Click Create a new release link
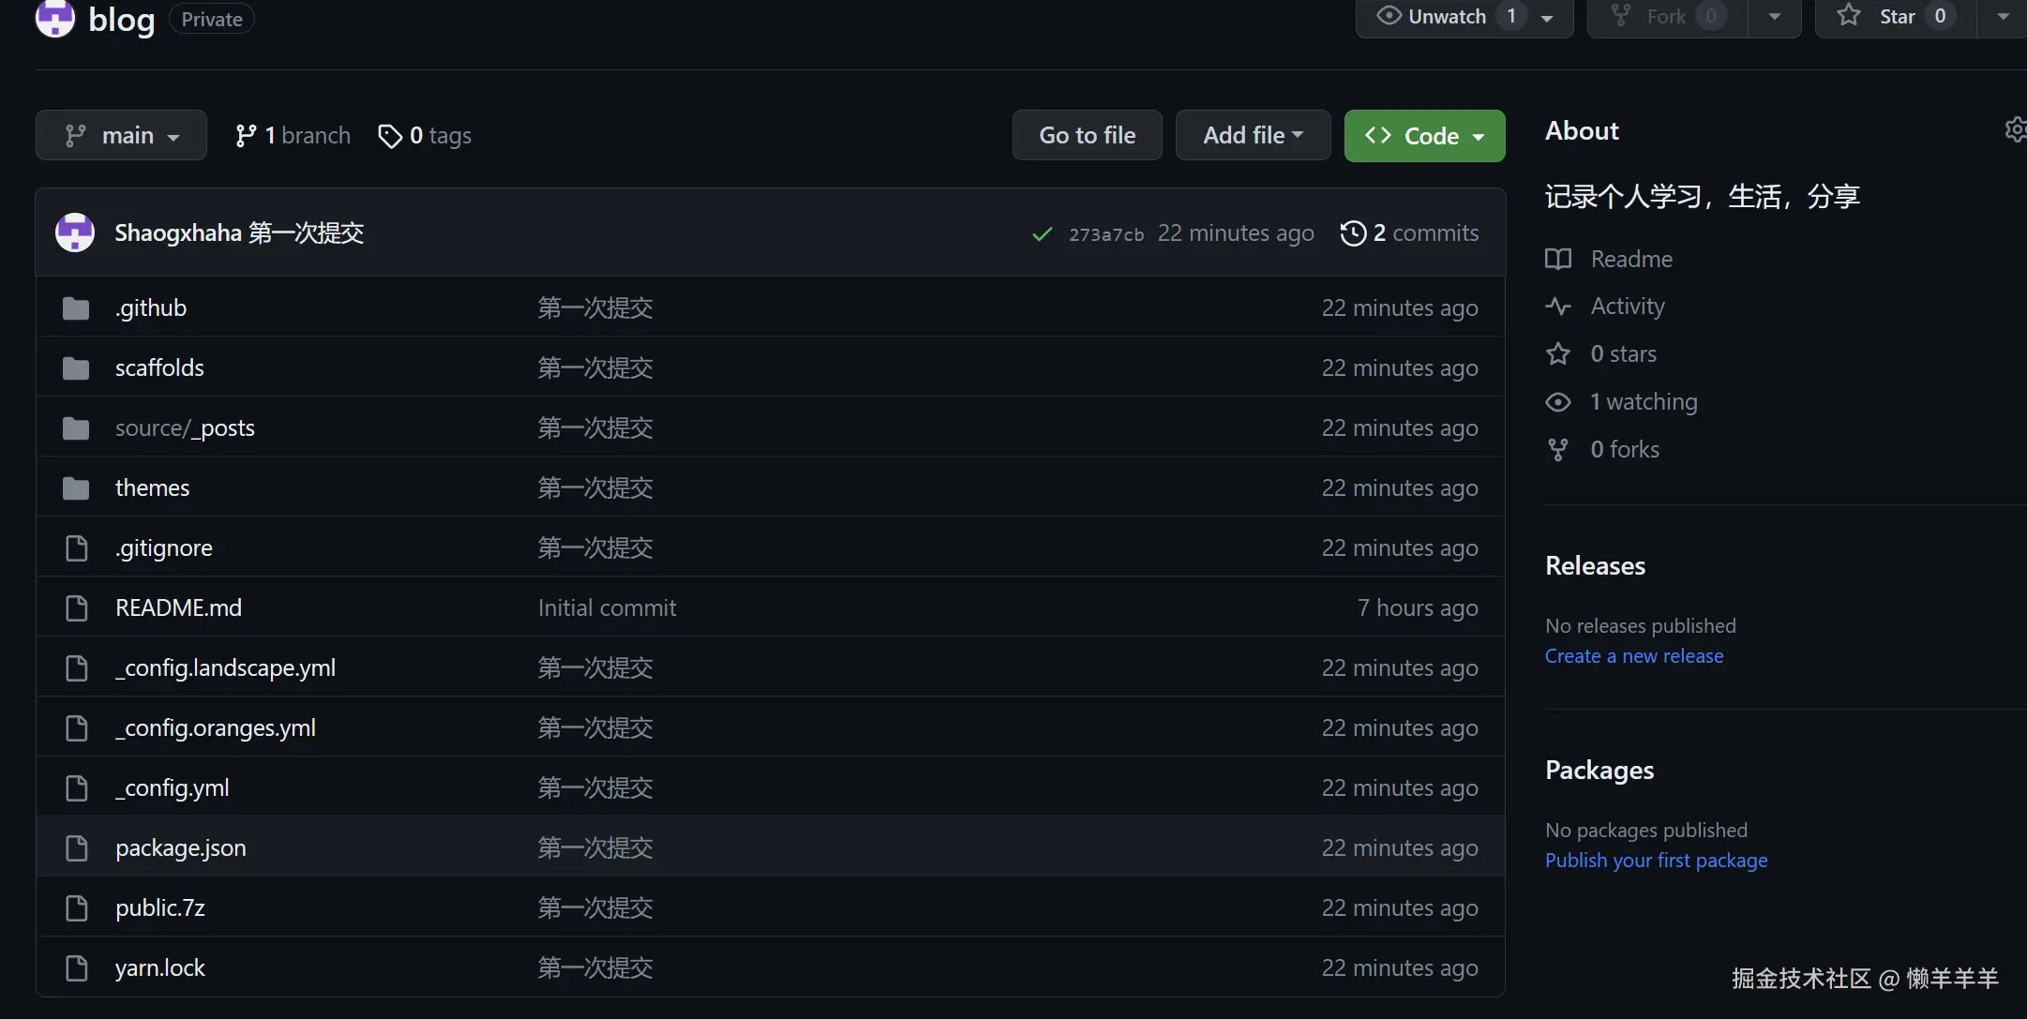 [x=1633, y=655]
